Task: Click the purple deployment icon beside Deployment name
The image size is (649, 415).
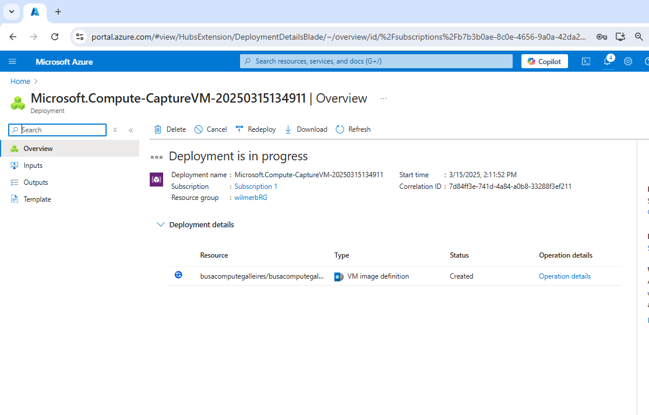Action: 156,180
